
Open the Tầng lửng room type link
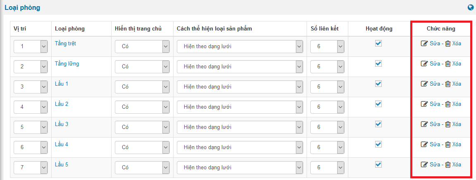point(67,64)
